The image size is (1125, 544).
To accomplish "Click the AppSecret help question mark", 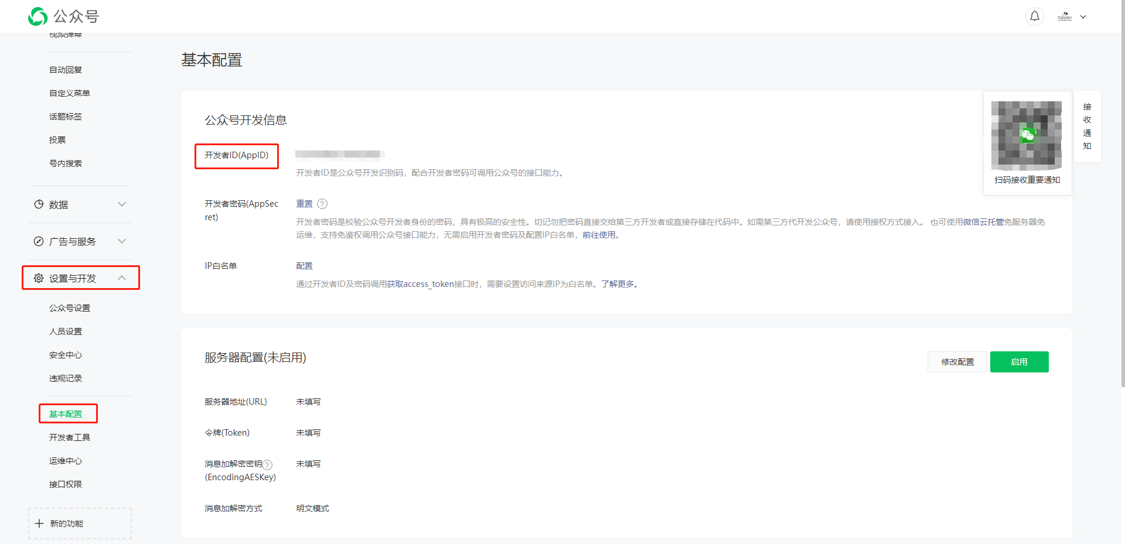I will click(322, 204).
